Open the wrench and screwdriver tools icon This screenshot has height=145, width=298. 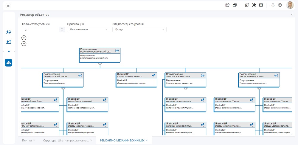point(254,5)
